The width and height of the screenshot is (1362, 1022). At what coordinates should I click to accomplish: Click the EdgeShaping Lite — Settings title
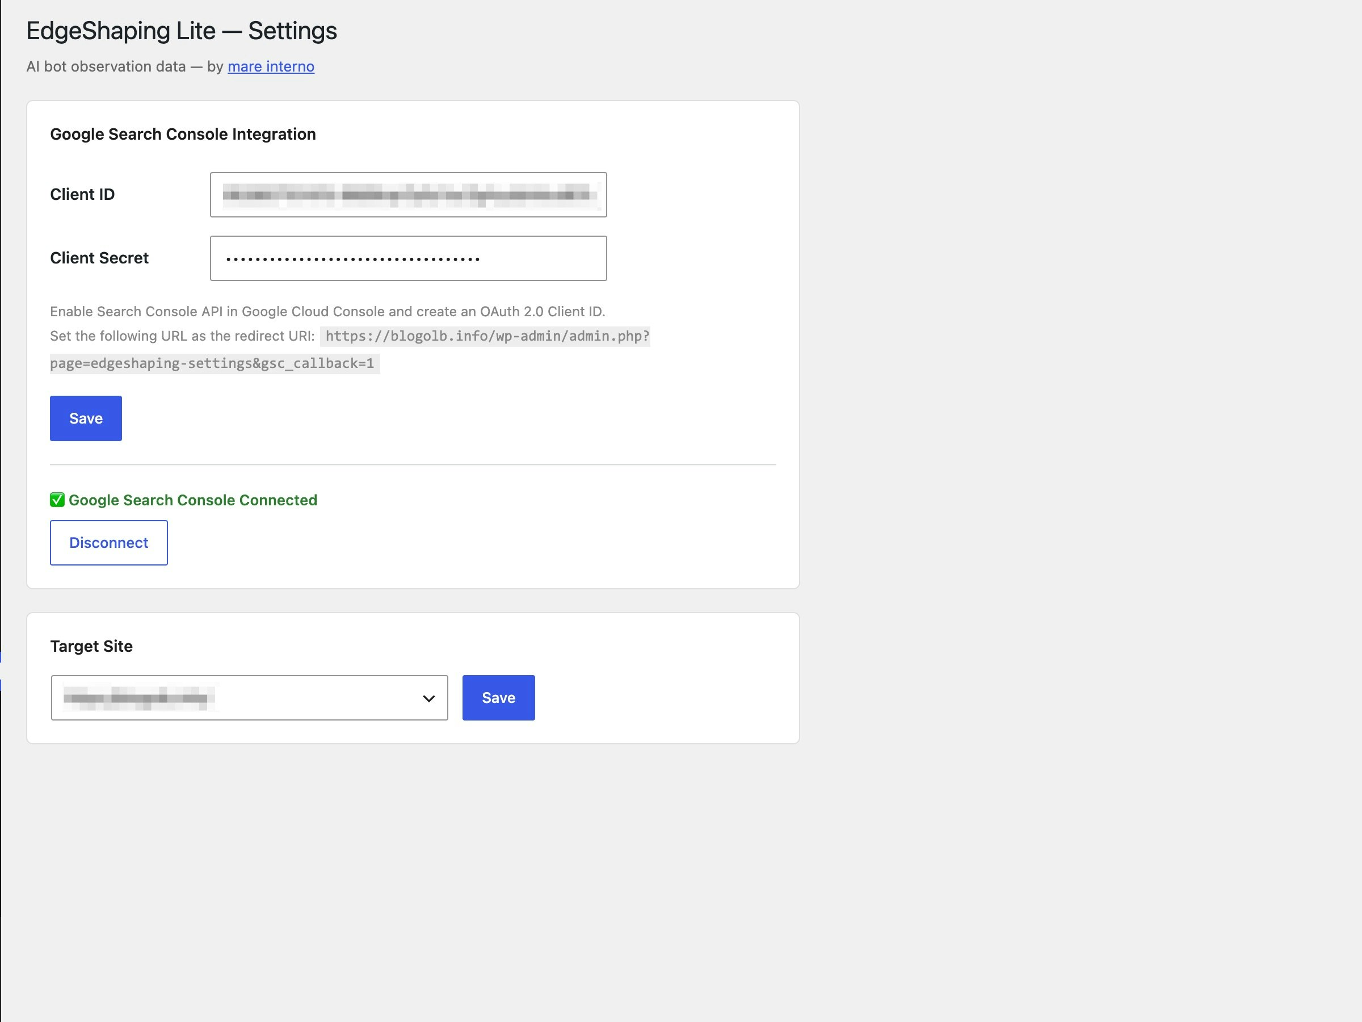[x=182, y=31]
